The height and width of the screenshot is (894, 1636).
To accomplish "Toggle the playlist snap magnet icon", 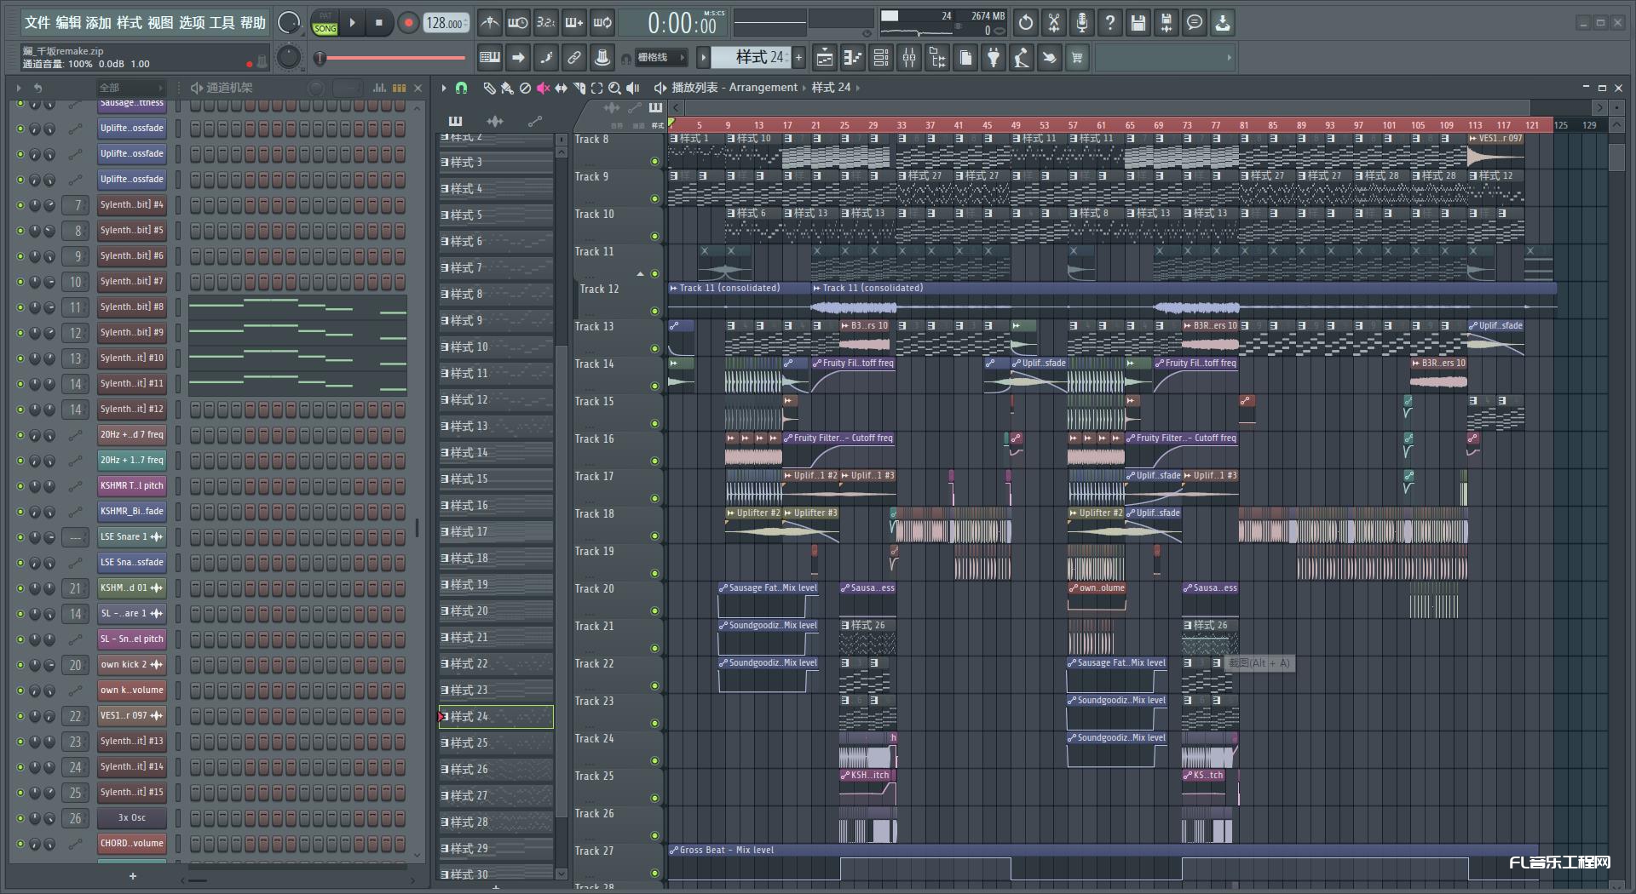I will [461, 88].
